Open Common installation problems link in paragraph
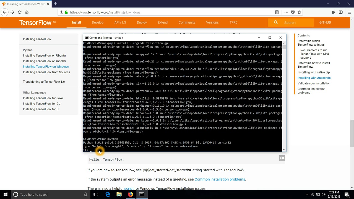354x199 pixels. (220, 179)
